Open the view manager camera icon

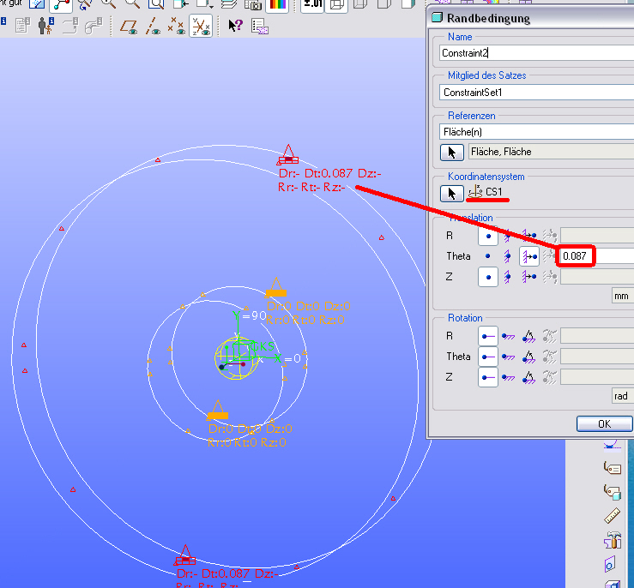click(254, 4)
